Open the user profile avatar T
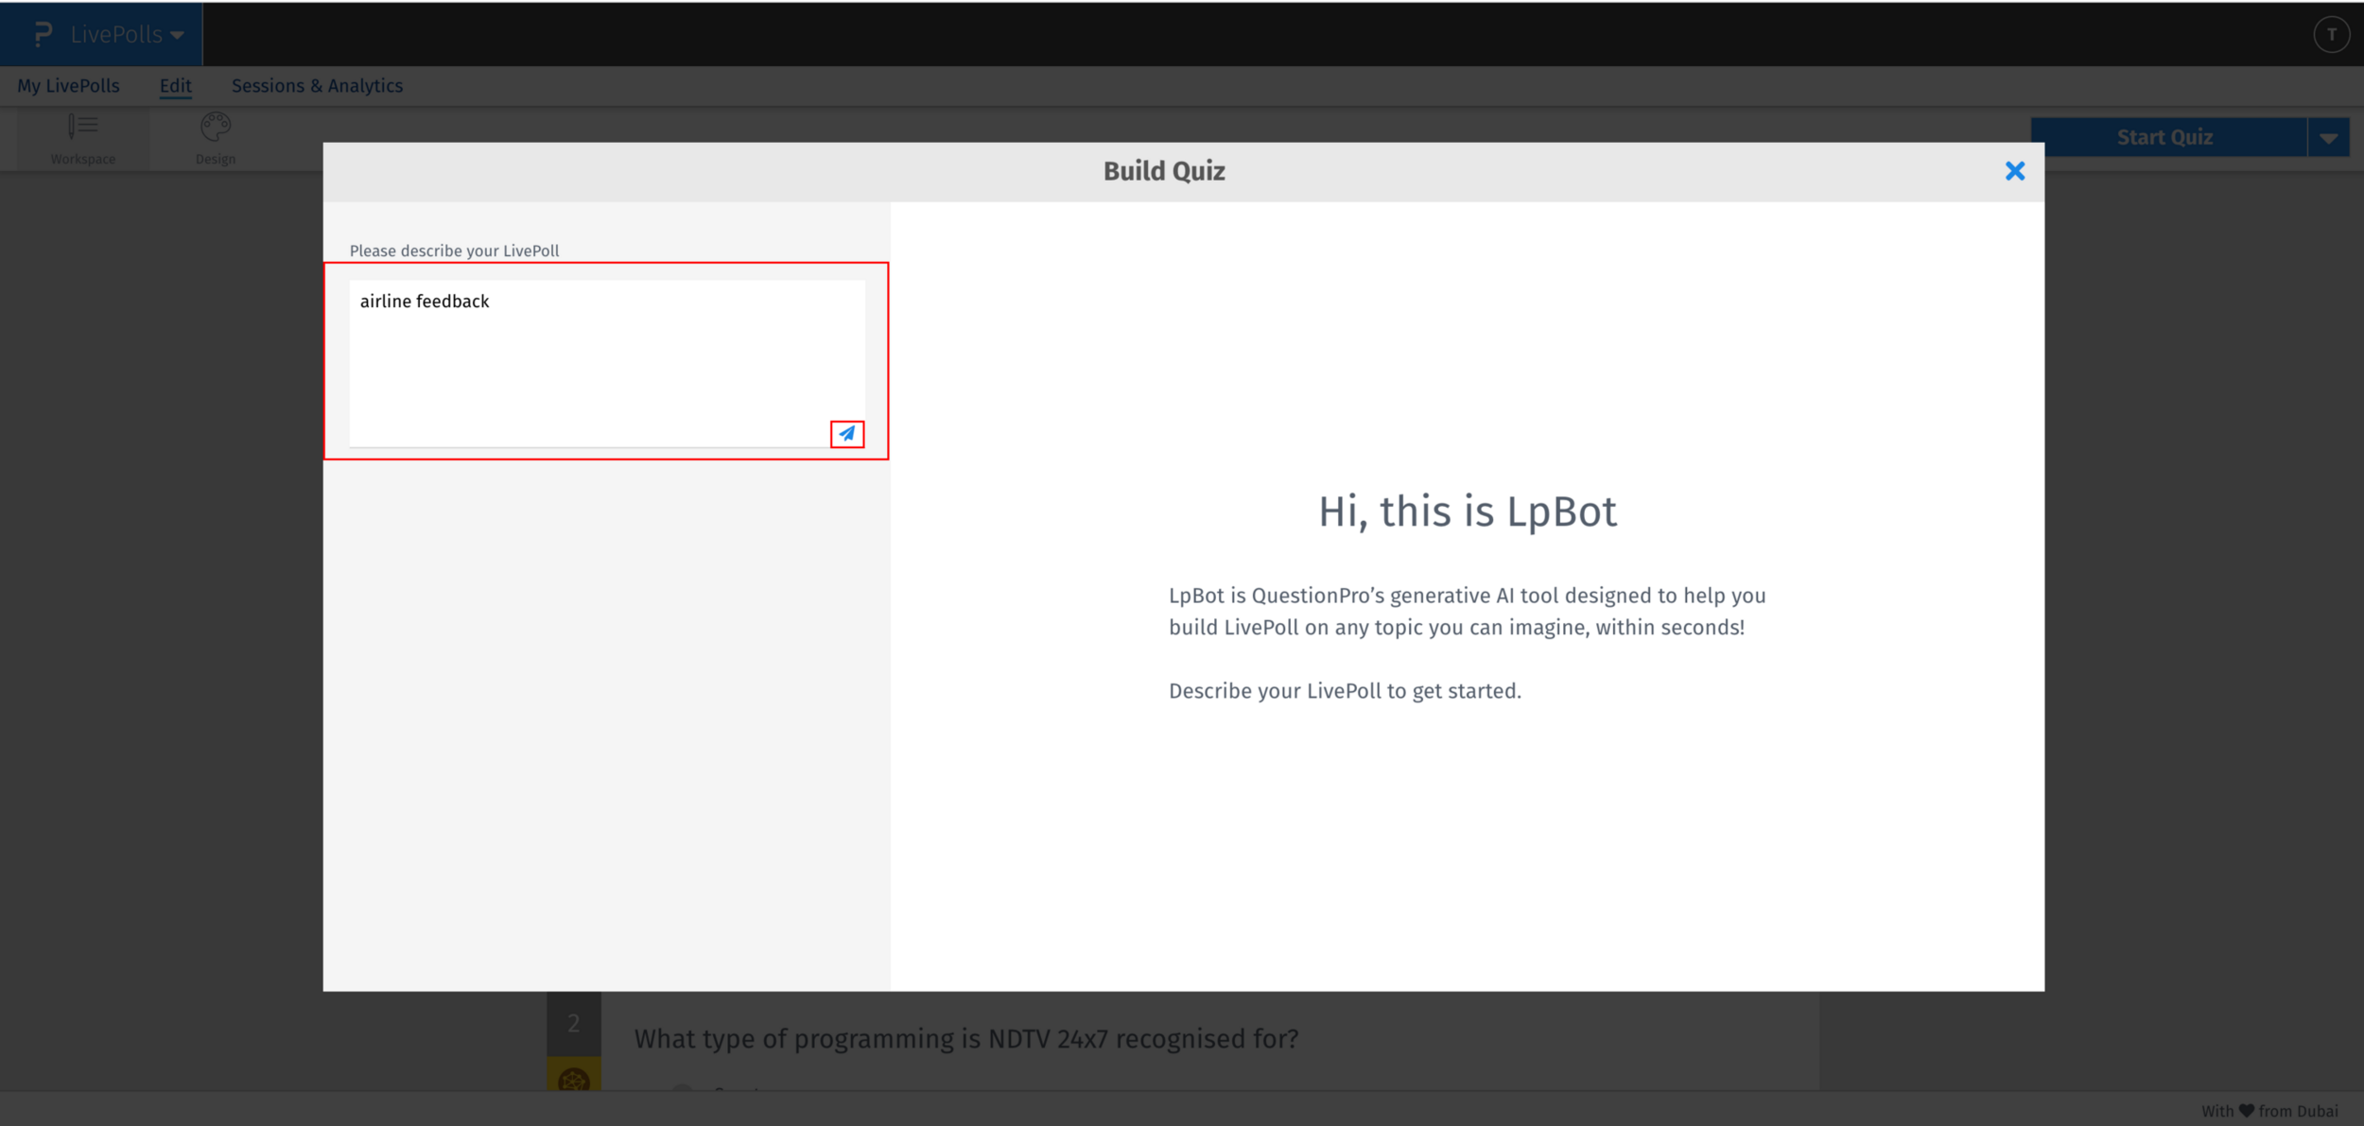2364x1126 pixels. click(2331, 35)
